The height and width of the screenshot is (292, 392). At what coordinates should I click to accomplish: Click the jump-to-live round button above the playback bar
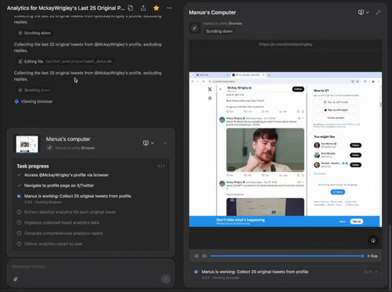[x=373, y=240]
